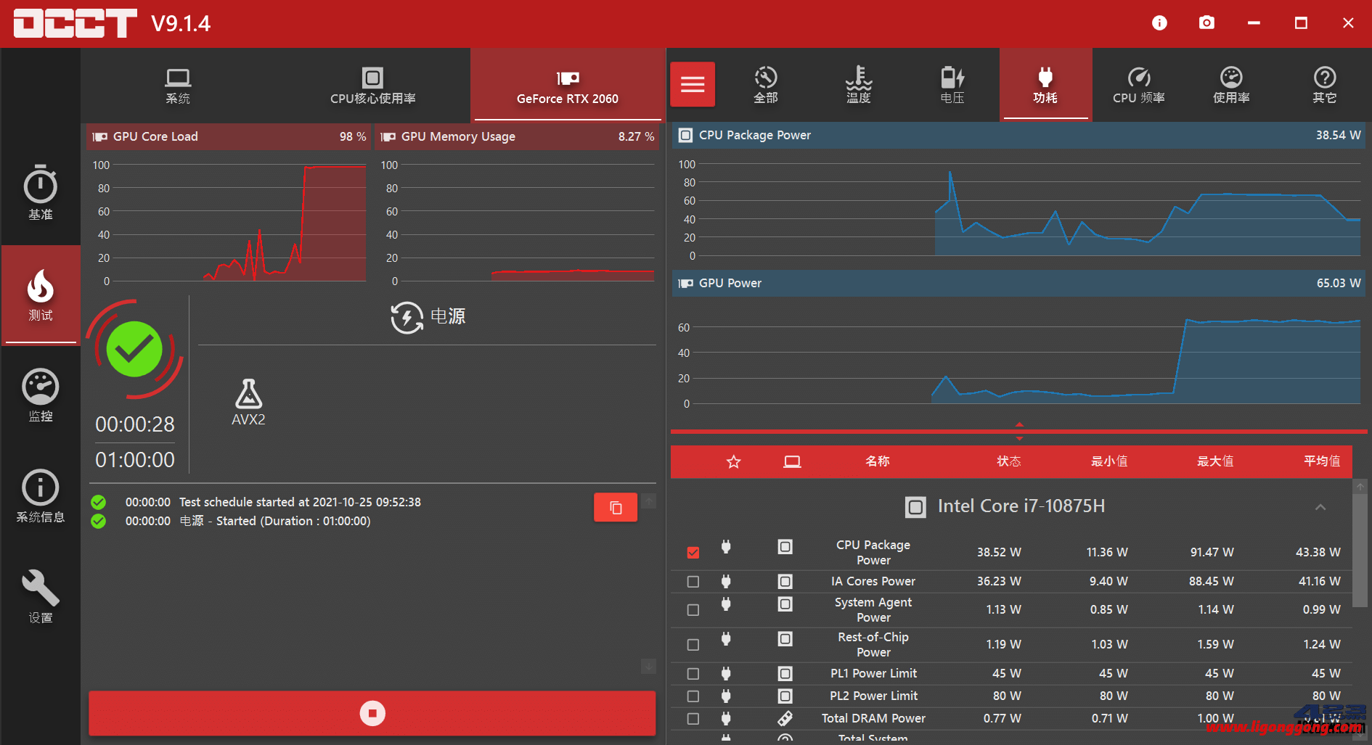The image size is (1372, 745).
Task: Show all sensors with 全部 tab
Action: point(766,85)
